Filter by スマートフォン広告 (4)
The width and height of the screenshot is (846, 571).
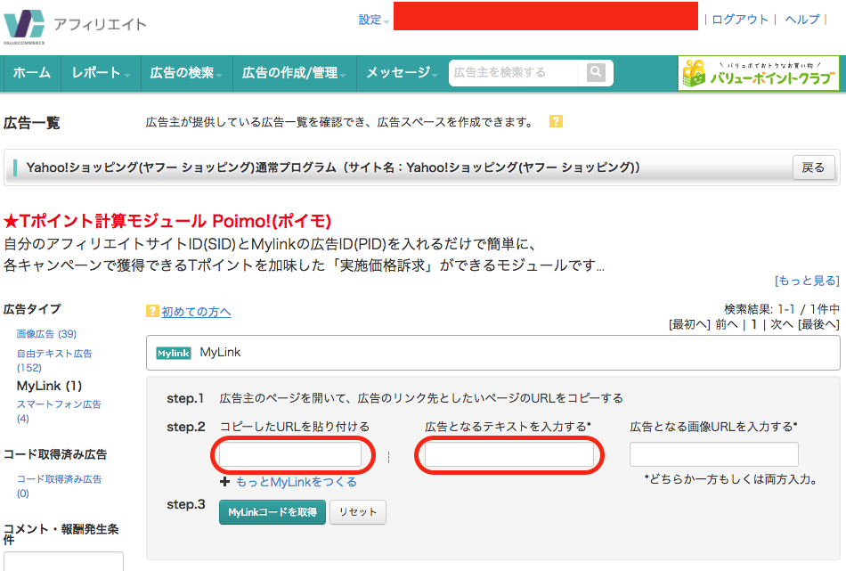58,412
